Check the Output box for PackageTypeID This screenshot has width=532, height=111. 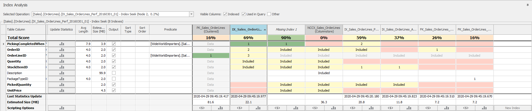click(114, 79)
